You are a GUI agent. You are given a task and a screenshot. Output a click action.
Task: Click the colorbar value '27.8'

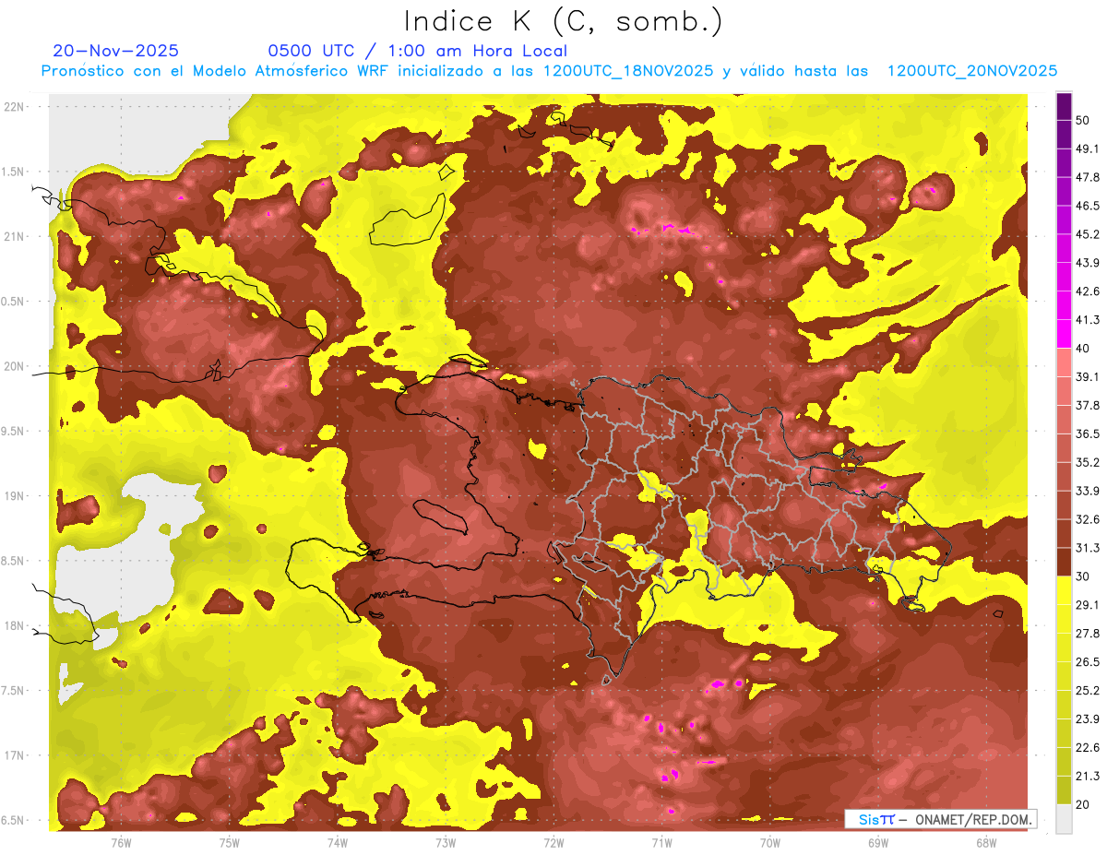coord(1087,634)
